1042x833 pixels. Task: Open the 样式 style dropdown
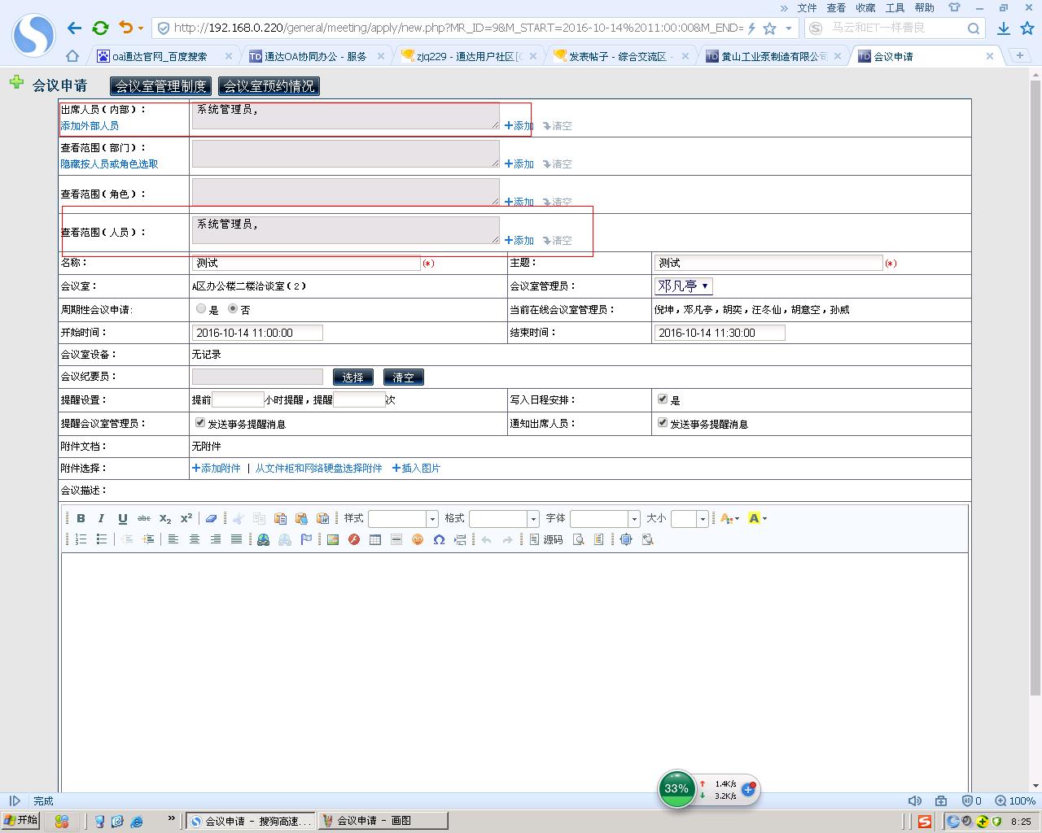(431, 519)
